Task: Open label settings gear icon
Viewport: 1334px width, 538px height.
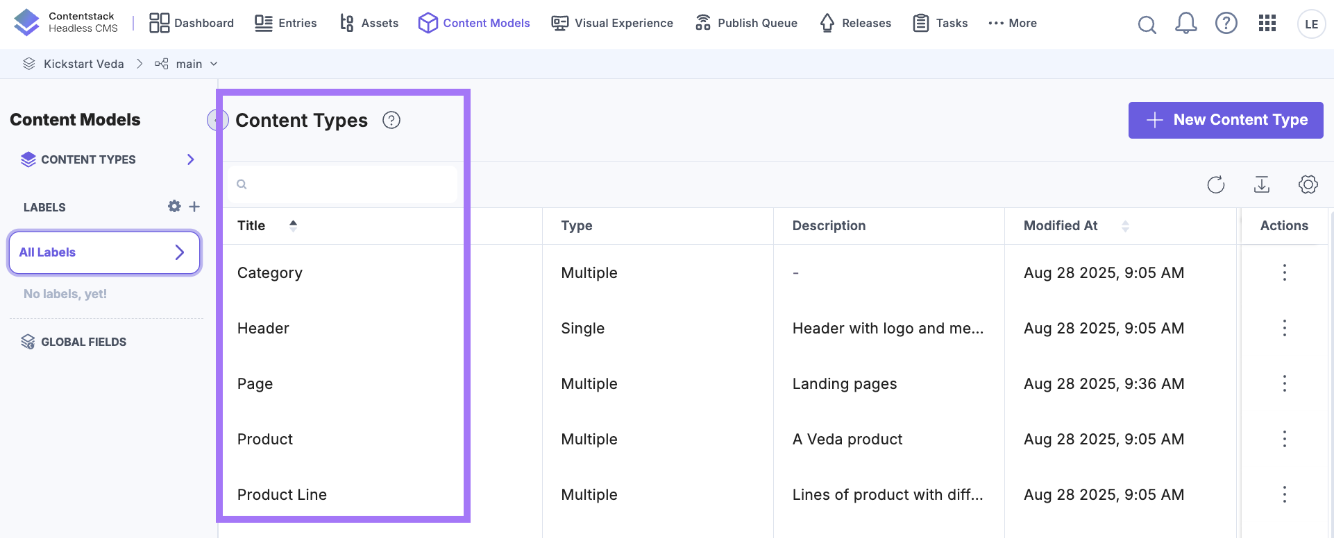Action: point(174,207)
